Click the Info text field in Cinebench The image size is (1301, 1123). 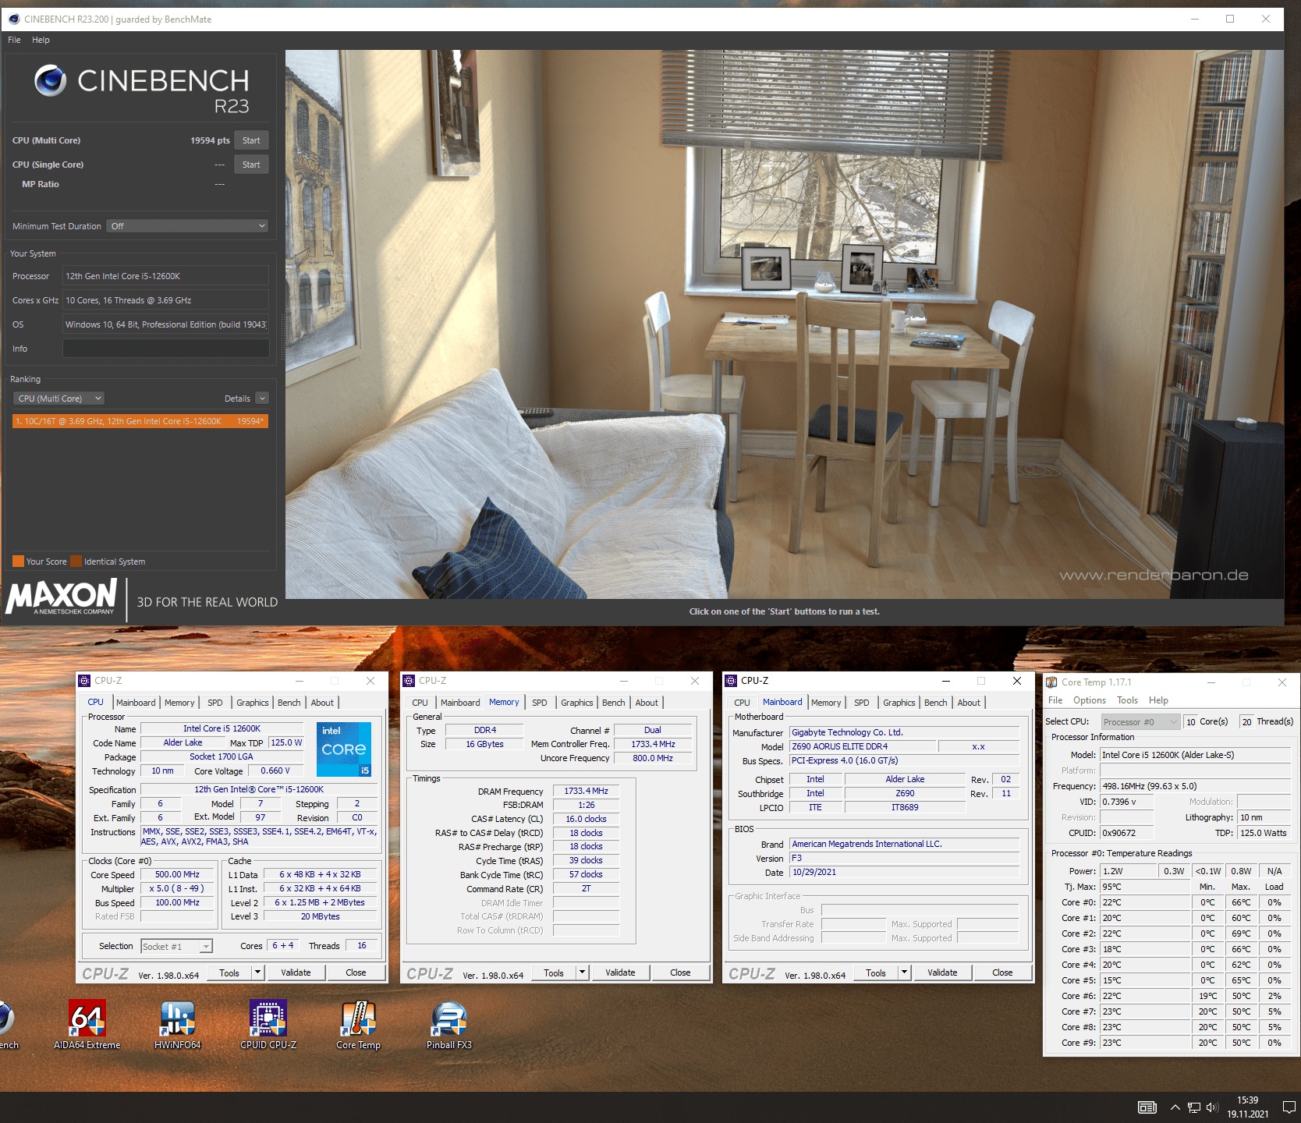(166, 349)
